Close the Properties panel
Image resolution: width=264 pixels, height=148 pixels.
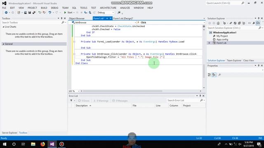pyautogui.click(x=262, y=66)
